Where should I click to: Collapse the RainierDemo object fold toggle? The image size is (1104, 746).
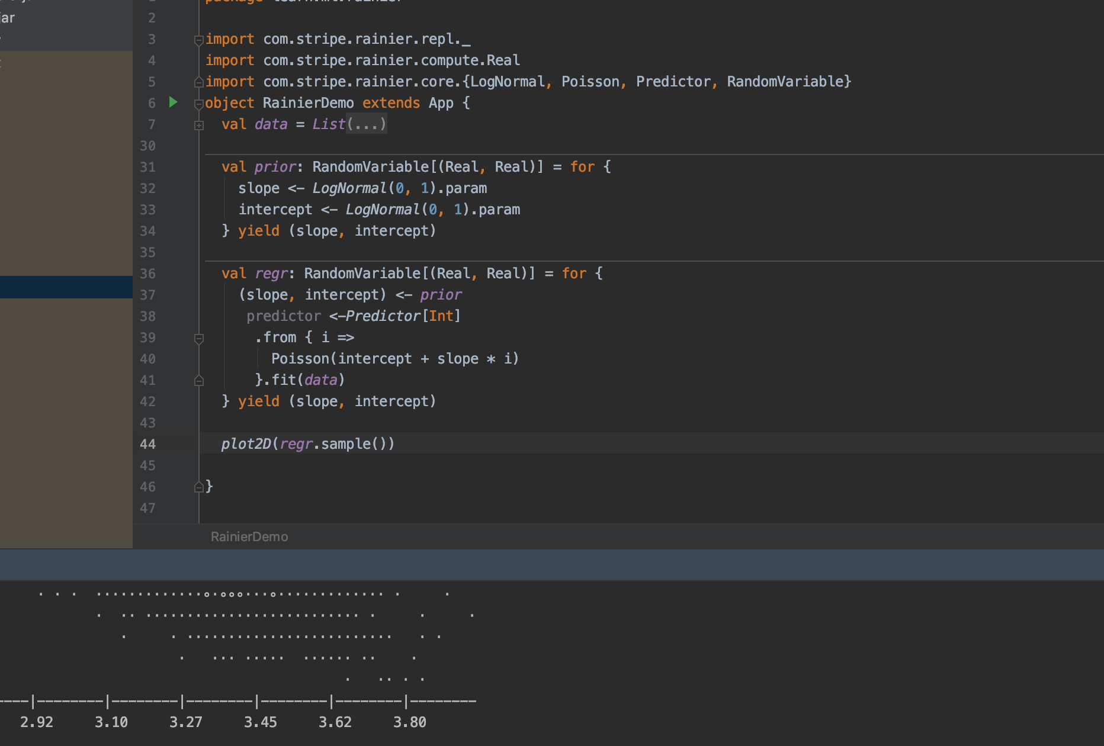point(199,104)
